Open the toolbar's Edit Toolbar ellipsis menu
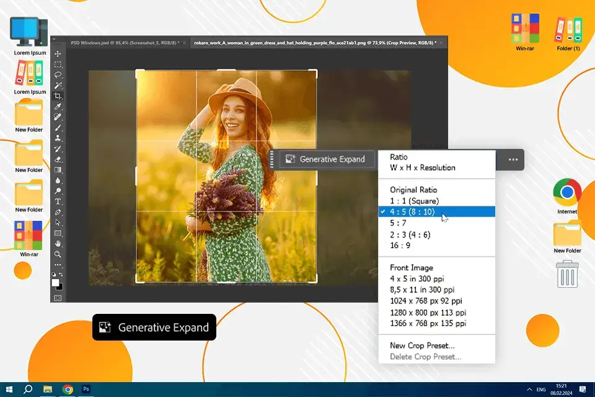 point(58,264)
